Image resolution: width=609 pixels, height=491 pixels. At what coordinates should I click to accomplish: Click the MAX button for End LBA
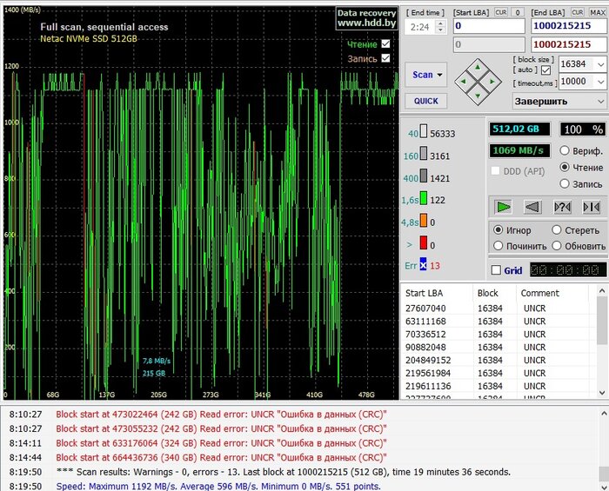[598, 12]
